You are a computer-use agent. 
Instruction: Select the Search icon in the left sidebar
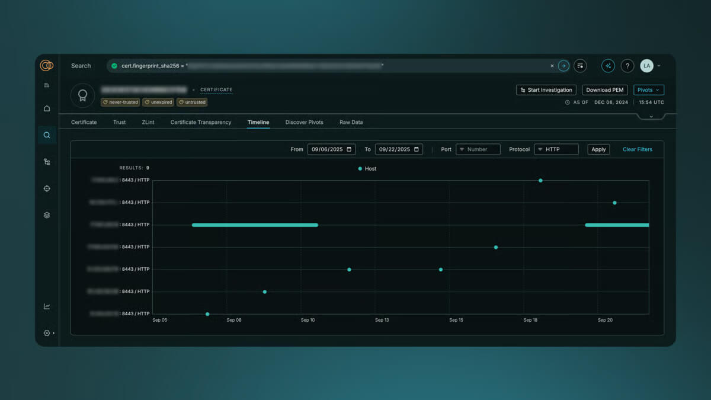pos(47,135)
